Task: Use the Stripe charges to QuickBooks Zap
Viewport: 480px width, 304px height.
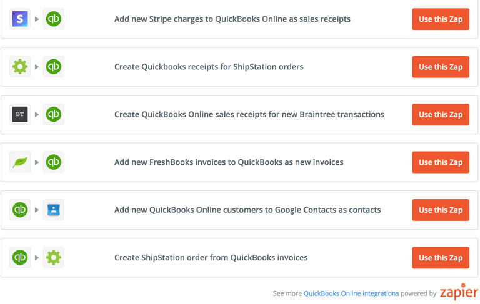Action: tap(441, 19)
